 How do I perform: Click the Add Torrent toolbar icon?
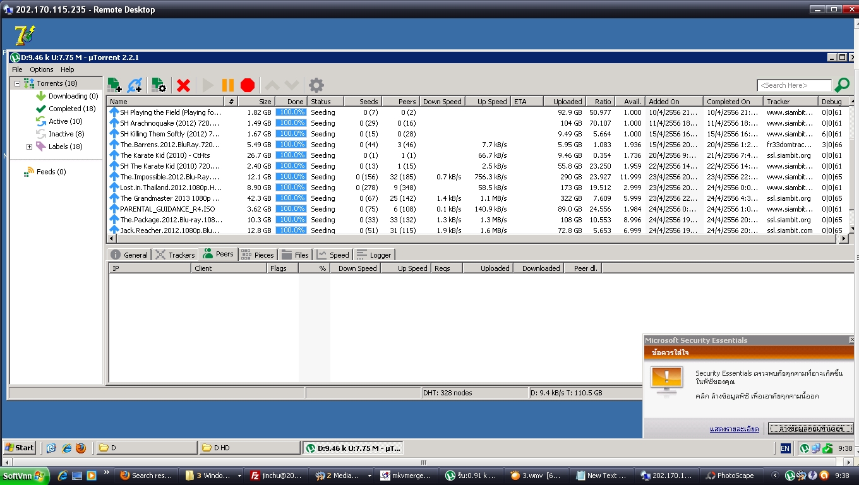(x=114, y=85)
